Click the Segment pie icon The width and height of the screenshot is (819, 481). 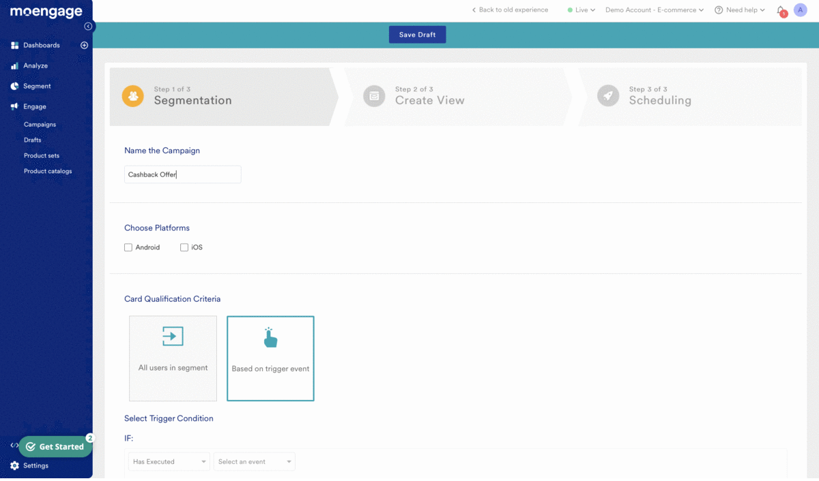pyautogui.click(x=14, y=87)
